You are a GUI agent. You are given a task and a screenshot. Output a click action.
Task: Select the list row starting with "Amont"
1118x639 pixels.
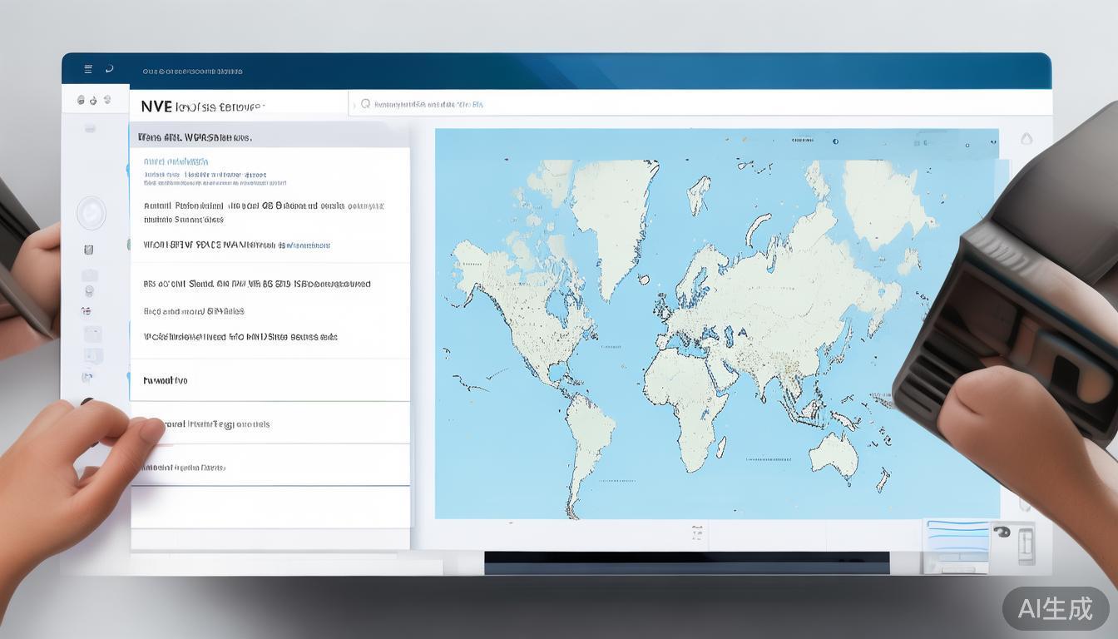[263, 206]
